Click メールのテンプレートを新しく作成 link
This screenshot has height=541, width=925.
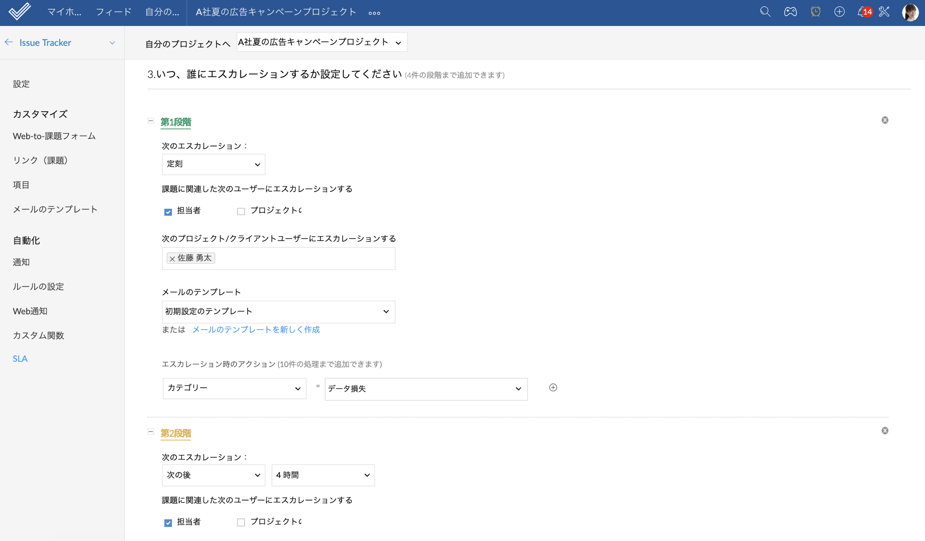coord(256,330)
